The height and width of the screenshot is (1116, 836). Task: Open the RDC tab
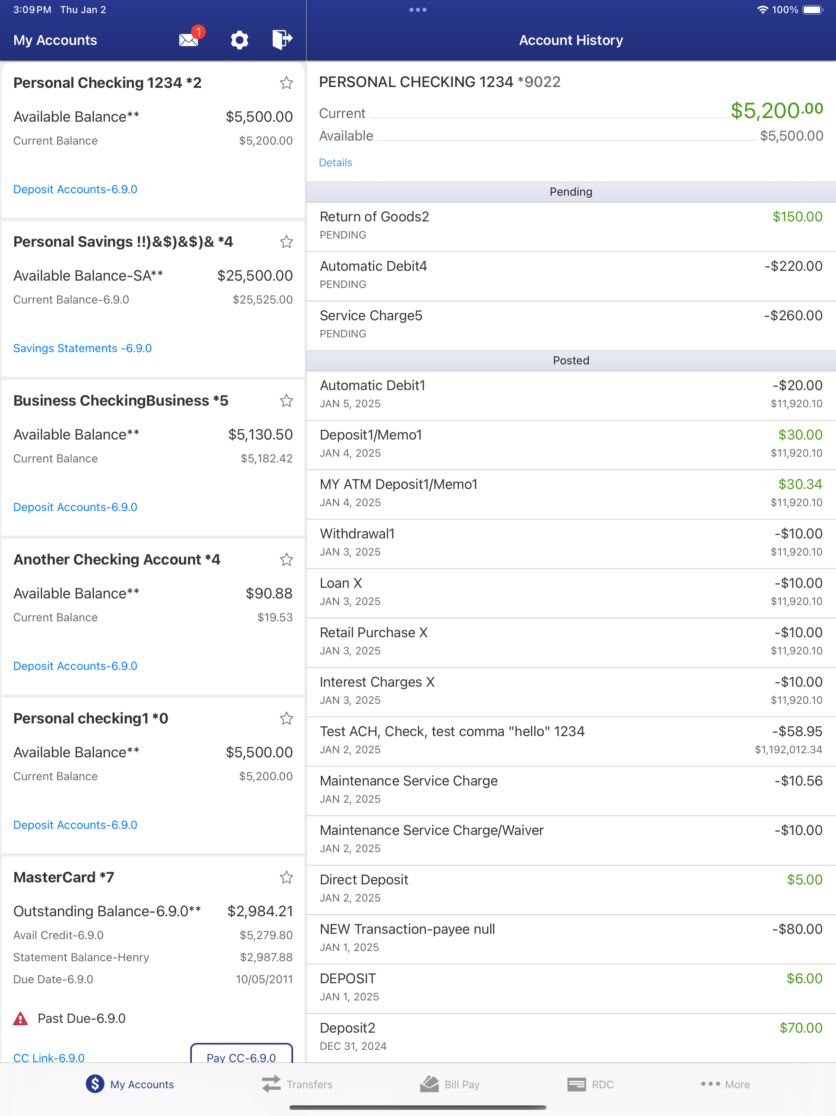click(x=590, y=1084)
